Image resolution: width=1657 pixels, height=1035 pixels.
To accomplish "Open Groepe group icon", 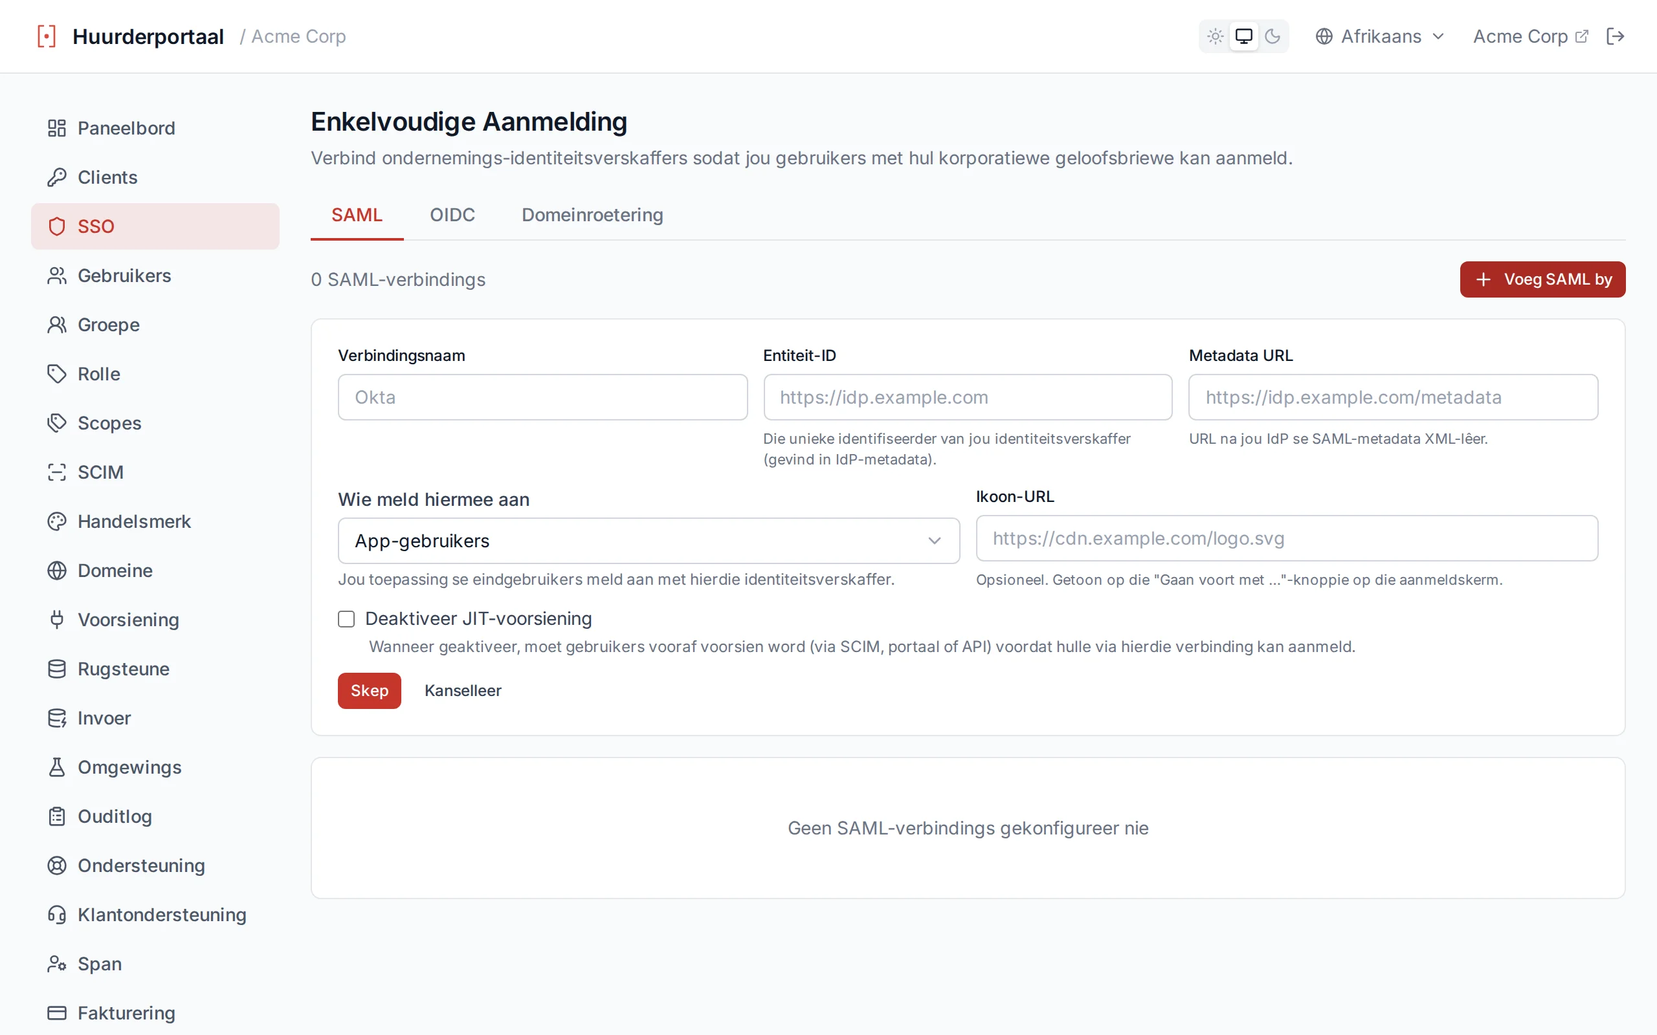I will (x=57, y=325).
